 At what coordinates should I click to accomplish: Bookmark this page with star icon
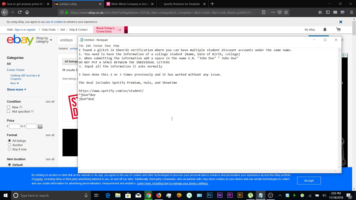point(286,12)
